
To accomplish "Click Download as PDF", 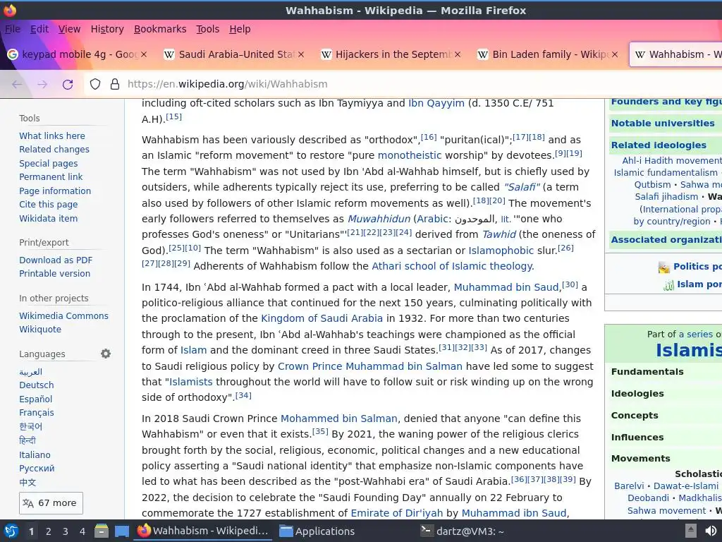I will 56,260.
